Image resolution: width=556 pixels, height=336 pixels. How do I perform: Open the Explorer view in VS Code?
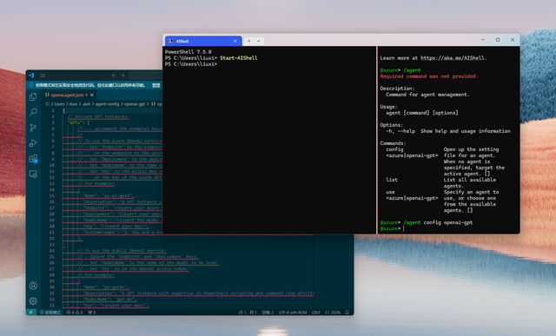click(x=33, y=96)
